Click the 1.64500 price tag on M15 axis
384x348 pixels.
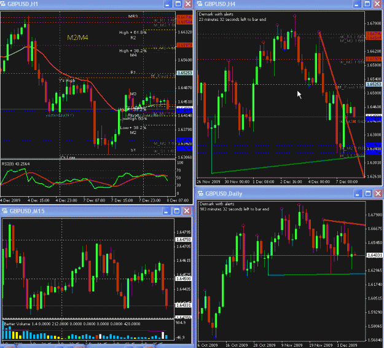(x=184, y=279)
